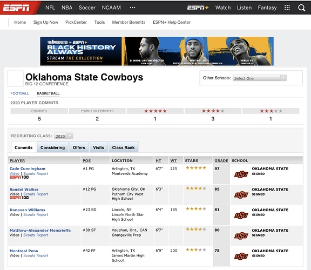Open the Other Schools dropdown

point(260,78)
